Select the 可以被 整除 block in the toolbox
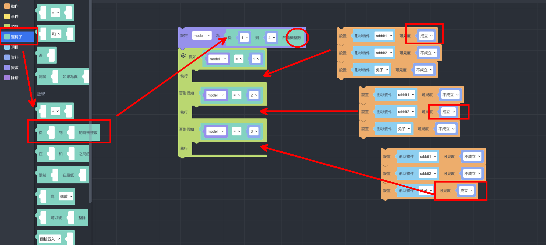The height and width of the screenshot is (245, 546). click(x=56, y=218)
